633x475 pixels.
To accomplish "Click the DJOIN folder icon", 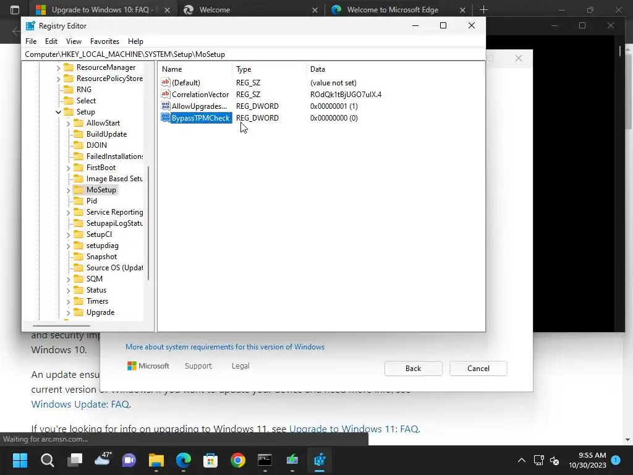I will pos(79,145).
